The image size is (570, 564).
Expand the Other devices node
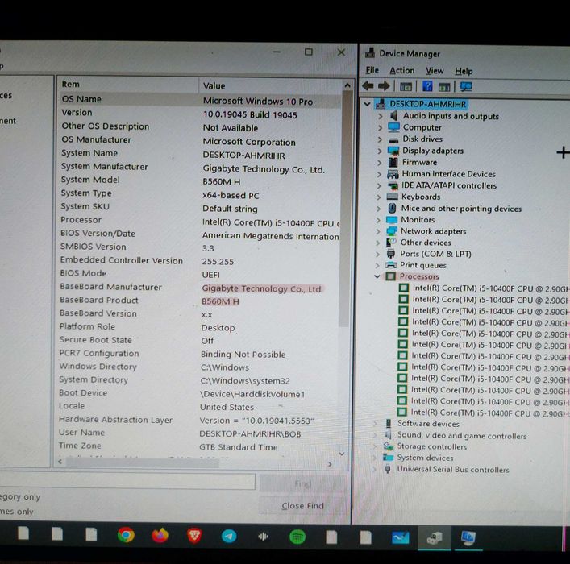378,243
